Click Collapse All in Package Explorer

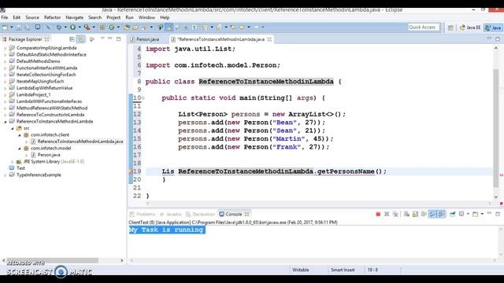[72, 39]
